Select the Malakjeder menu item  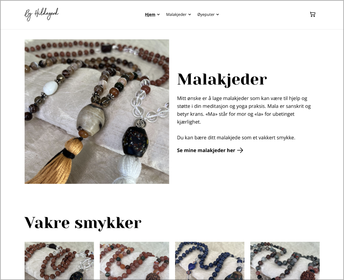pos(176,14)
